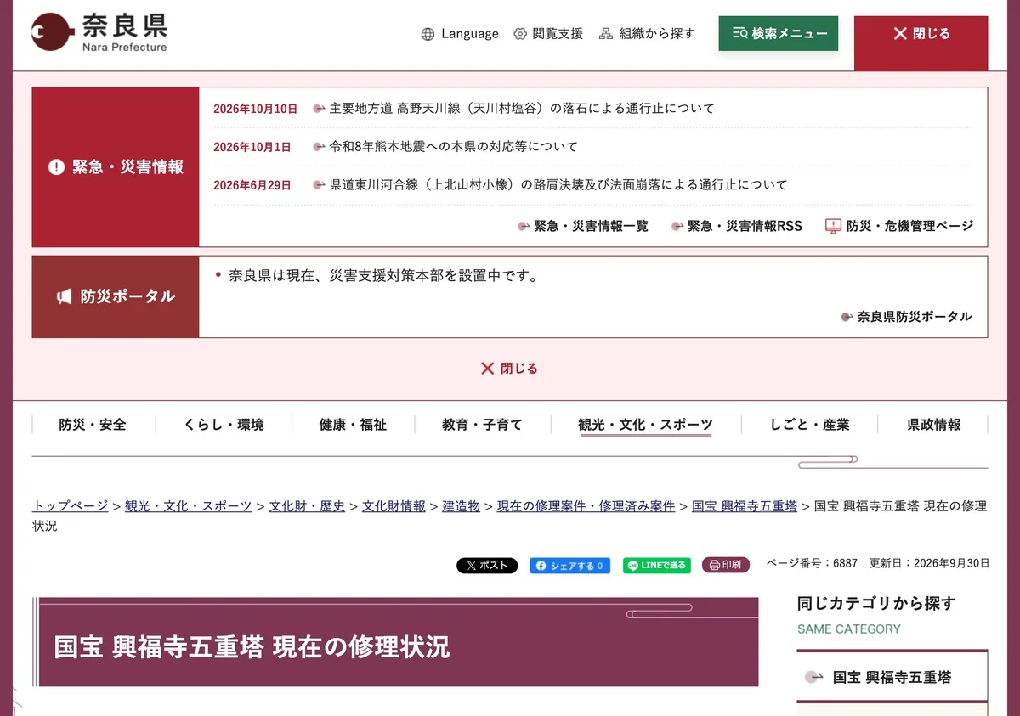Screen dimensions: 1020x716
Task: Click the 緊急・災害情報 heading panel
Action: point(116,167)
